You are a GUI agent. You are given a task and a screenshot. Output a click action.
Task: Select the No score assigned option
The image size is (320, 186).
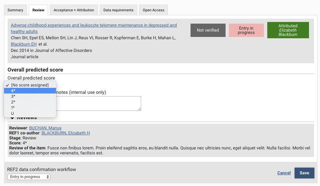(x=30, y=85)
